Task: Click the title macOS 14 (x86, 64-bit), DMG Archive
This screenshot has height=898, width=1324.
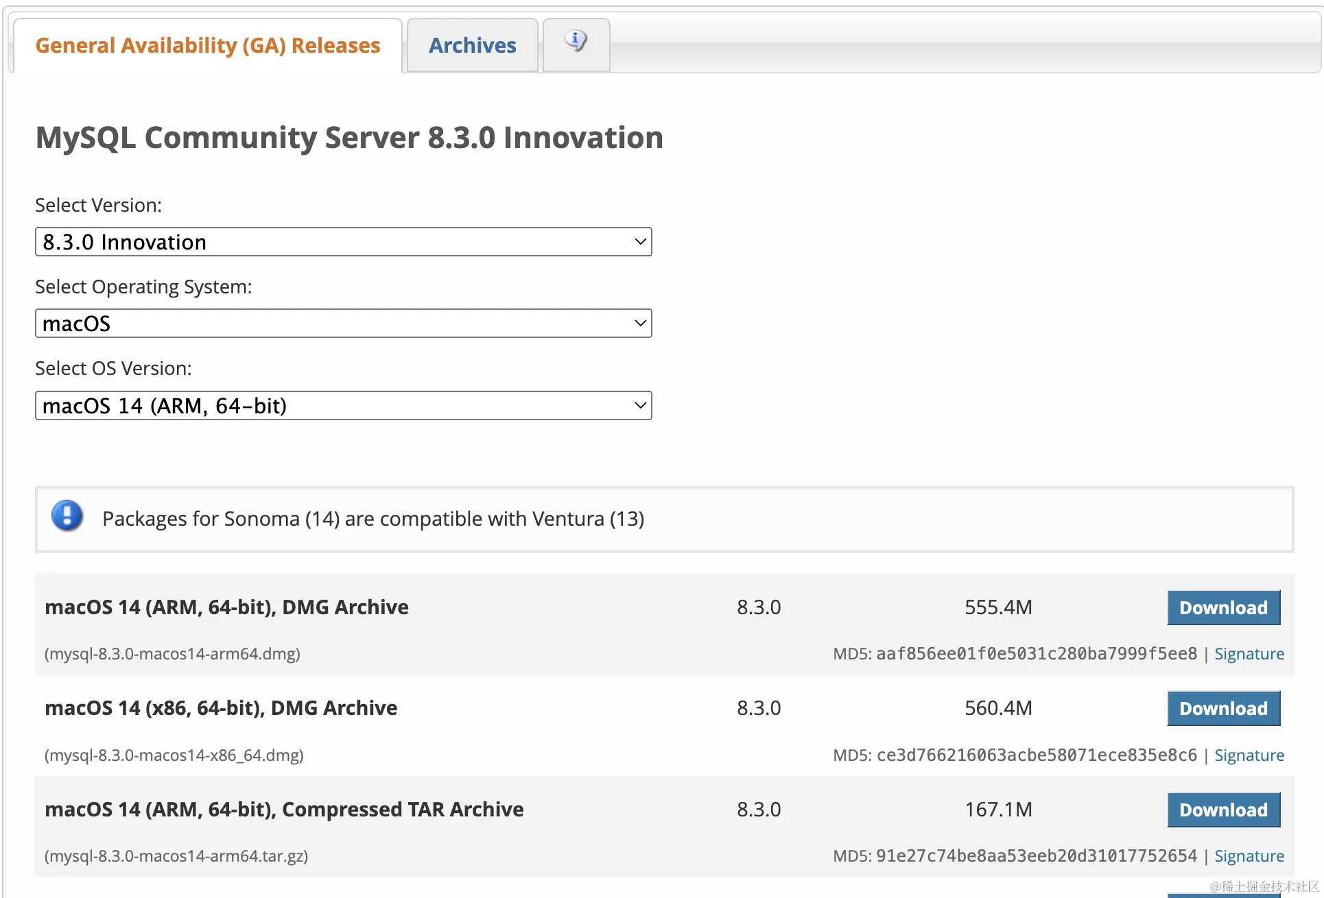Action: point(221,708)
